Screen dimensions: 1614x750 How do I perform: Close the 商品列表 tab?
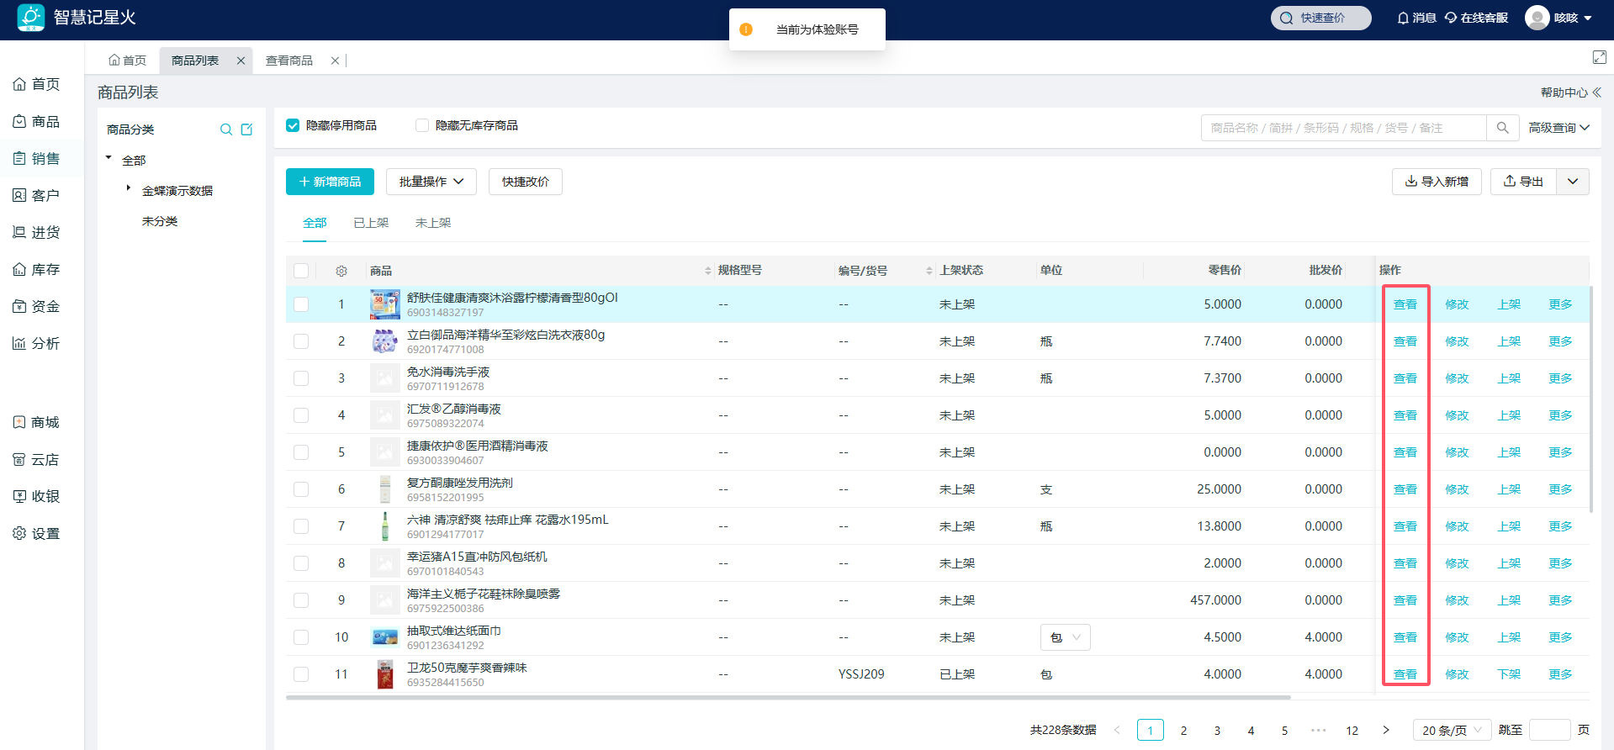pyautogui.click(x=241, y=61)
